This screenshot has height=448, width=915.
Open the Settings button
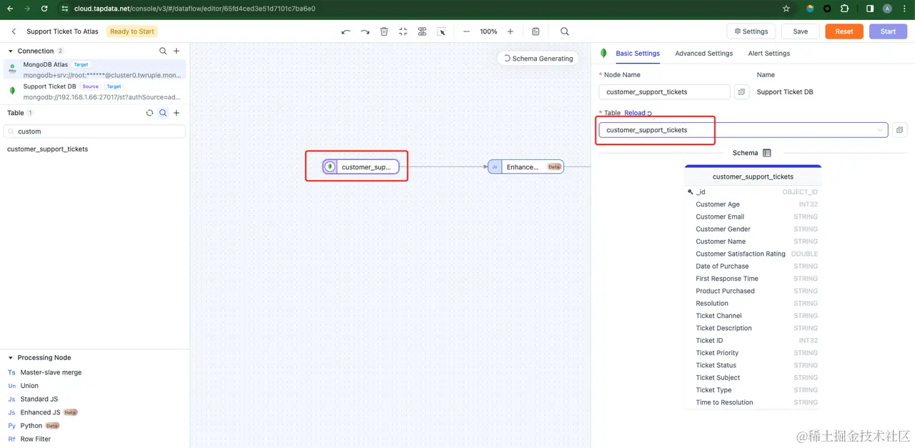point(751,31)
